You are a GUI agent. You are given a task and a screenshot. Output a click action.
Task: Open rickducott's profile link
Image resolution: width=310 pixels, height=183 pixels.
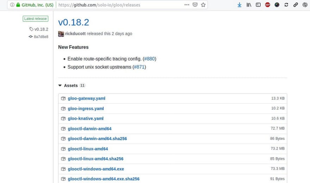pyautogui.click(x=75, y=33)
